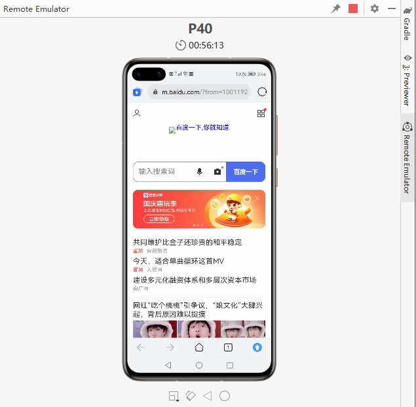Viewport: 416px width, 407px height.
Task: Click the 立即领取 banner button
Action: tap(159, 219)
